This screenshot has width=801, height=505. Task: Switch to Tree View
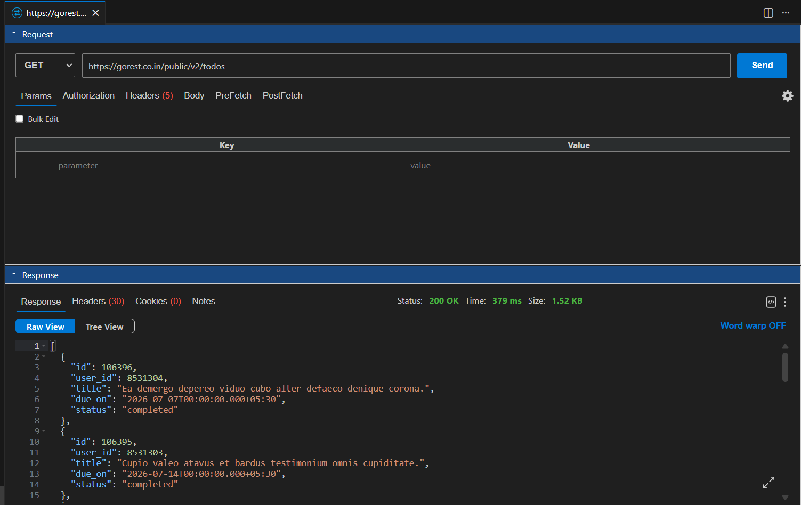(x=104, y=327)
